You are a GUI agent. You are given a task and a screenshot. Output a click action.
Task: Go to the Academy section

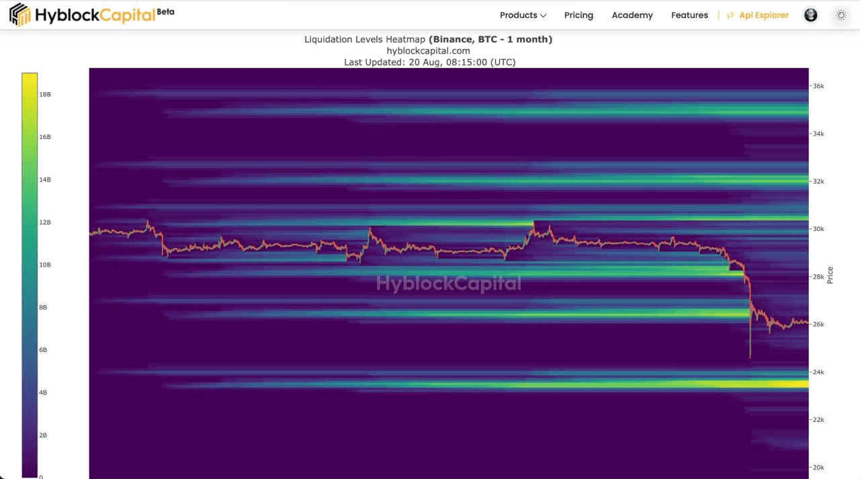pos(632,15)
